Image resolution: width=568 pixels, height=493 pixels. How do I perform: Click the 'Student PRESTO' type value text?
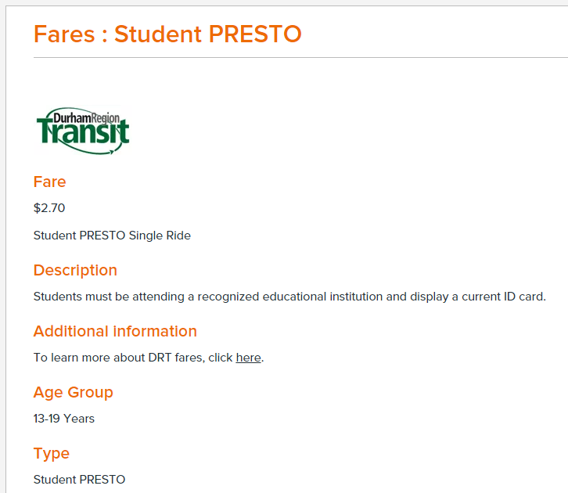point(79,479)
